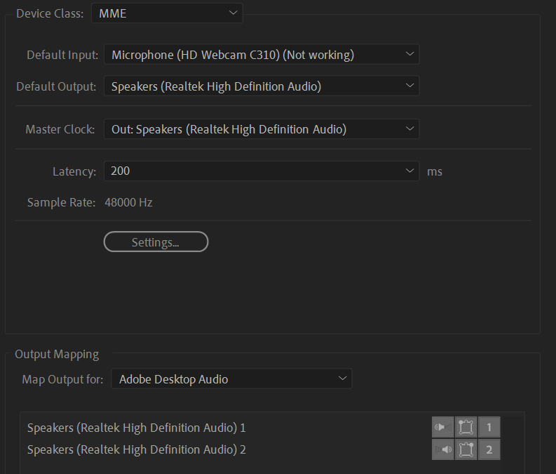Open the Master Clock dropdown
The width and height of the screenshot is (556, 474).
click(262, 129)
